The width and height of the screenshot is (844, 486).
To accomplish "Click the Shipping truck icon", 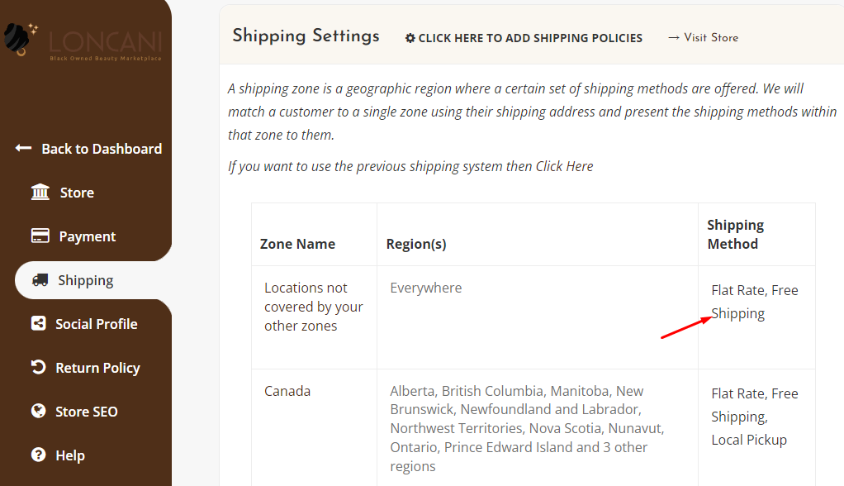I will (40, 279).
